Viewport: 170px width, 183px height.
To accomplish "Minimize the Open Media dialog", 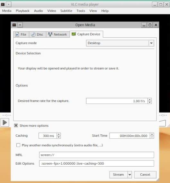I will tap(144, 25).
